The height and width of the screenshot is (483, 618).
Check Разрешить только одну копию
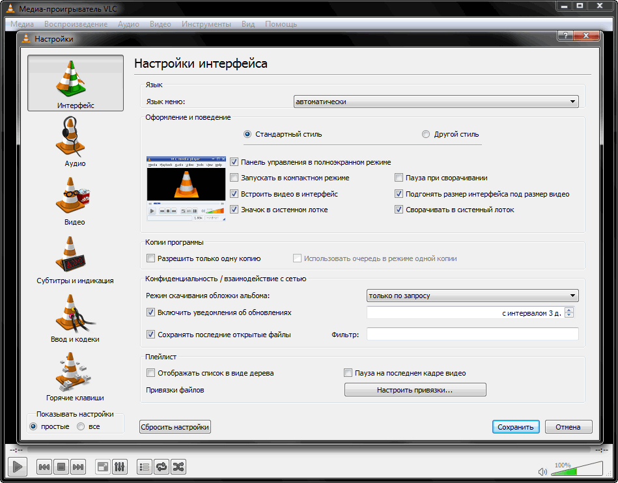151,258
